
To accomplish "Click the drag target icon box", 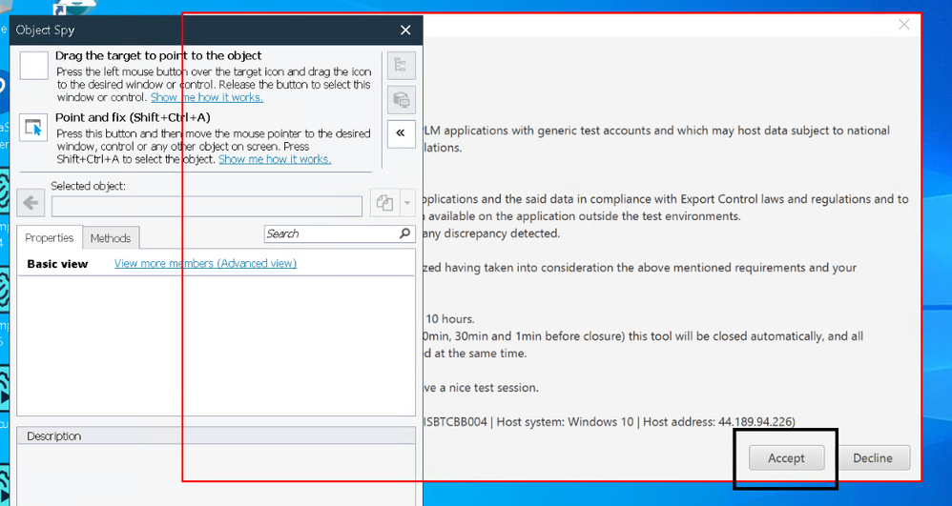I will [x=33, y=66].
